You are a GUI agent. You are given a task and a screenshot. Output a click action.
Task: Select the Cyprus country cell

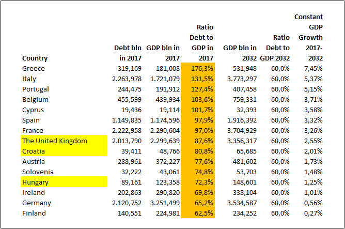coord(34,110)
